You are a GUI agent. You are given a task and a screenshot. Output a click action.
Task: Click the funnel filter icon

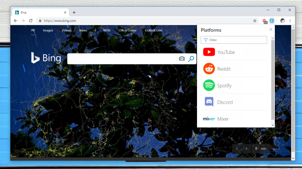(x=206, y=40)
